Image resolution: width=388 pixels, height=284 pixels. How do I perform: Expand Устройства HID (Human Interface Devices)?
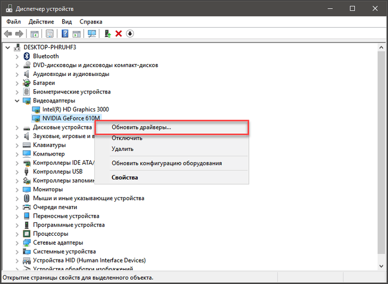[x=17, y=261]
